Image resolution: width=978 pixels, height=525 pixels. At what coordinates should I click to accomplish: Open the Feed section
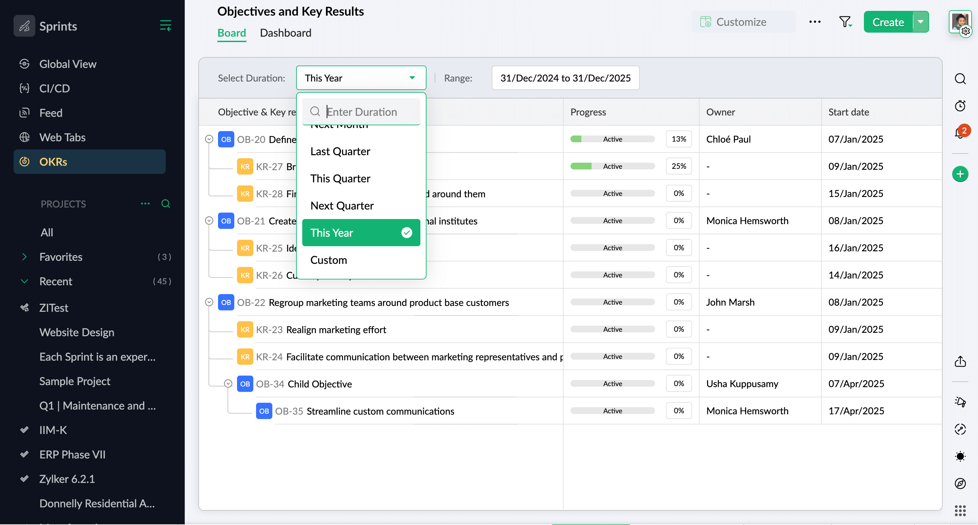[51, 112]
